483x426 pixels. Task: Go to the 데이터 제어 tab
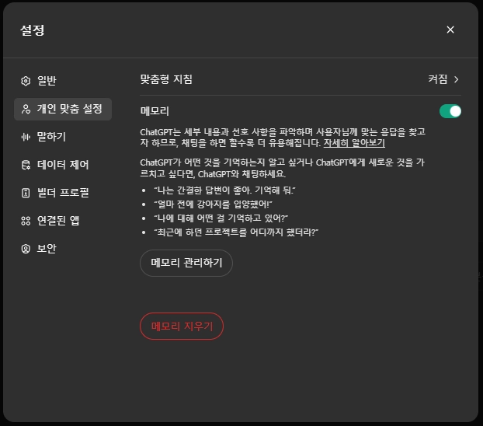pos(63,165)
